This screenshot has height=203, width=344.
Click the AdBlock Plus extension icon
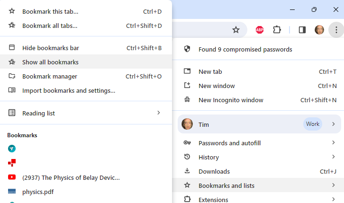click(260, 30)
